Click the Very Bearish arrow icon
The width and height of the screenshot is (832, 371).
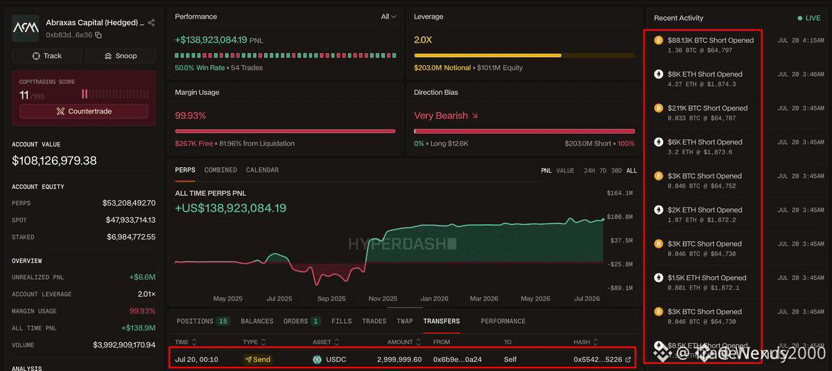pyautogui.click(x=475, y=116)
